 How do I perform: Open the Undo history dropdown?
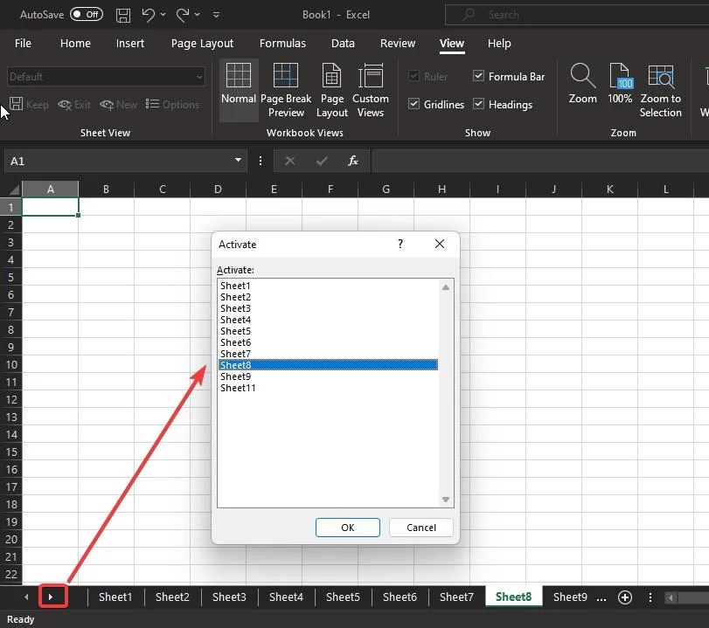point(163,15)
